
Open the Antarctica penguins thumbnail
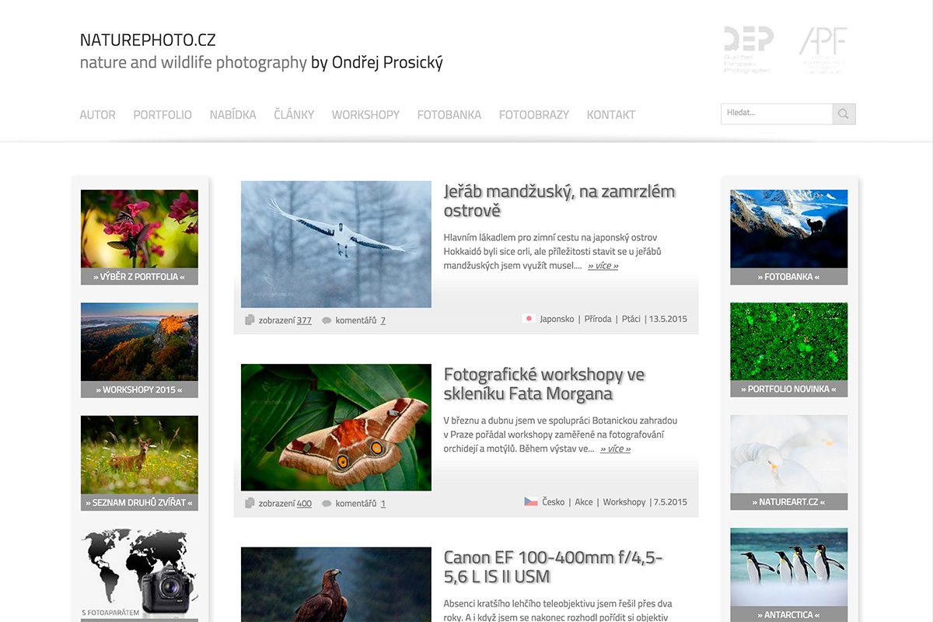(788, 568)
